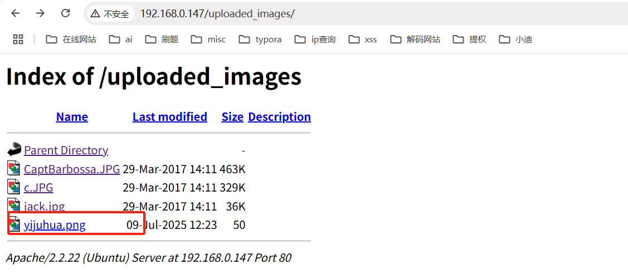Click the image icon next to c.JPG

click(14, 187)
